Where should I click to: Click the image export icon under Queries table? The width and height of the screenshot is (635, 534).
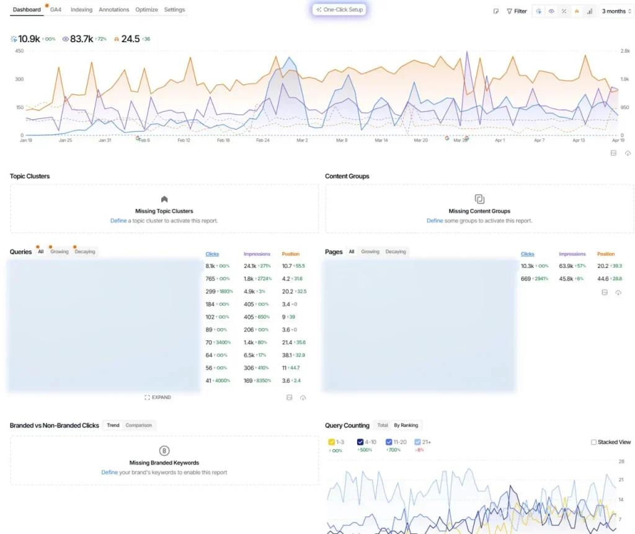[289, 398]
